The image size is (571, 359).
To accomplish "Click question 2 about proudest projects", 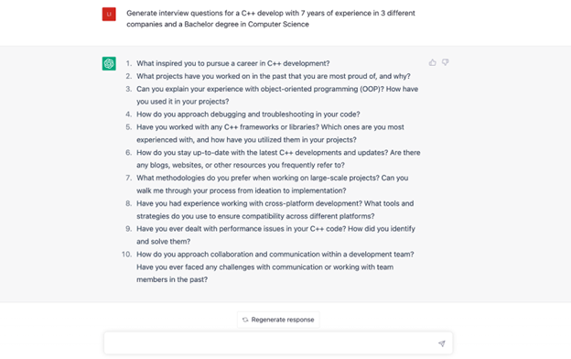I will coord(273,76).
